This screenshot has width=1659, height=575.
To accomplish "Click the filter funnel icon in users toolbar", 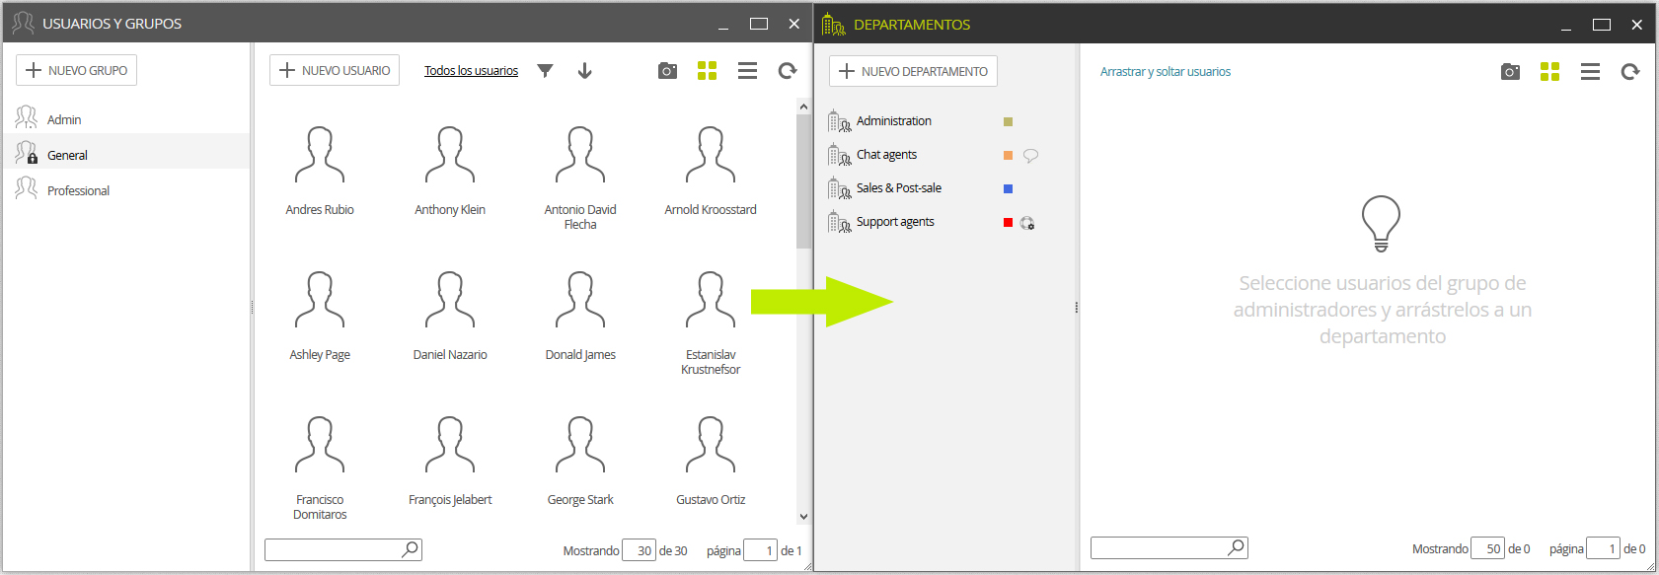I will [545, 70].
